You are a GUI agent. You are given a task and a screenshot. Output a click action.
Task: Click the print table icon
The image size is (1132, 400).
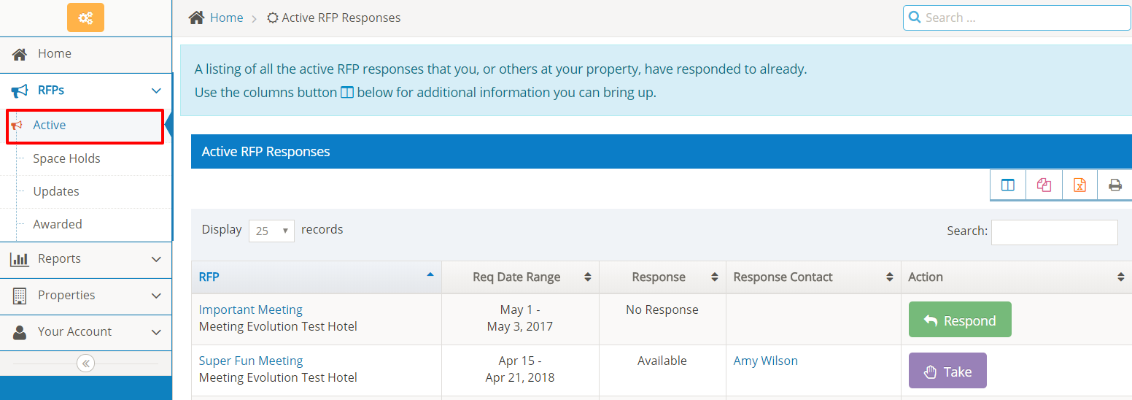[1115, 185]
